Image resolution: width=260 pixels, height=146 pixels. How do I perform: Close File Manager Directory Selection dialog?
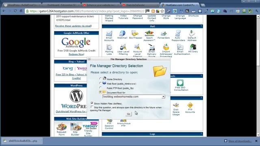(89, 59)
